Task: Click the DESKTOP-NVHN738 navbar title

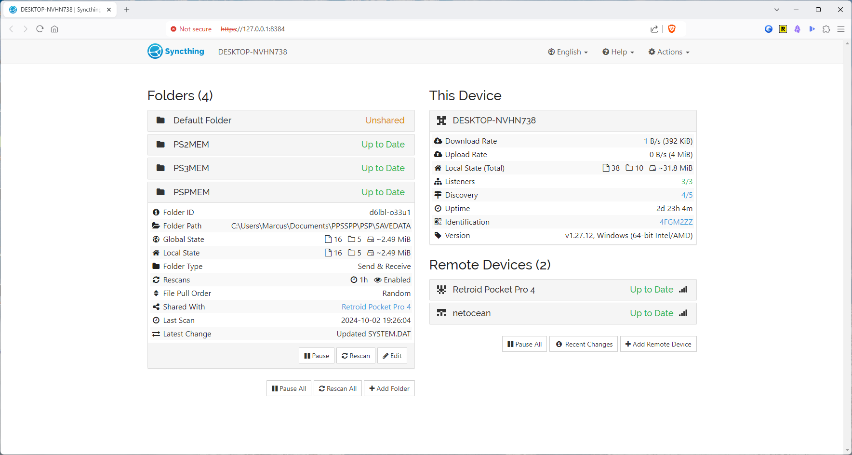Action: pos(253,52)
